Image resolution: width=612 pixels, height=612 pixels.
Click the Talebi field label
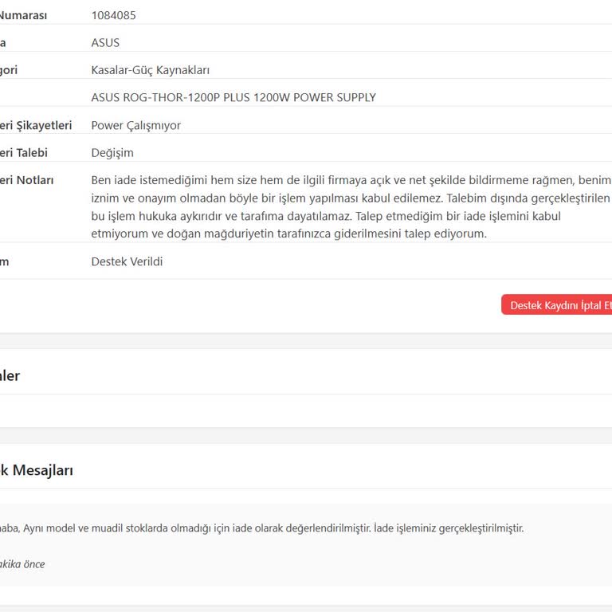(24, 153)
